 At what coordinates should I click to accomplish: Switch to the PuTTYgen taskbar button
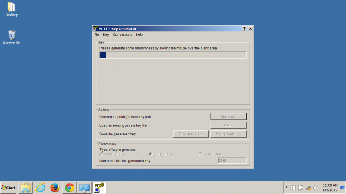point(99,188)
